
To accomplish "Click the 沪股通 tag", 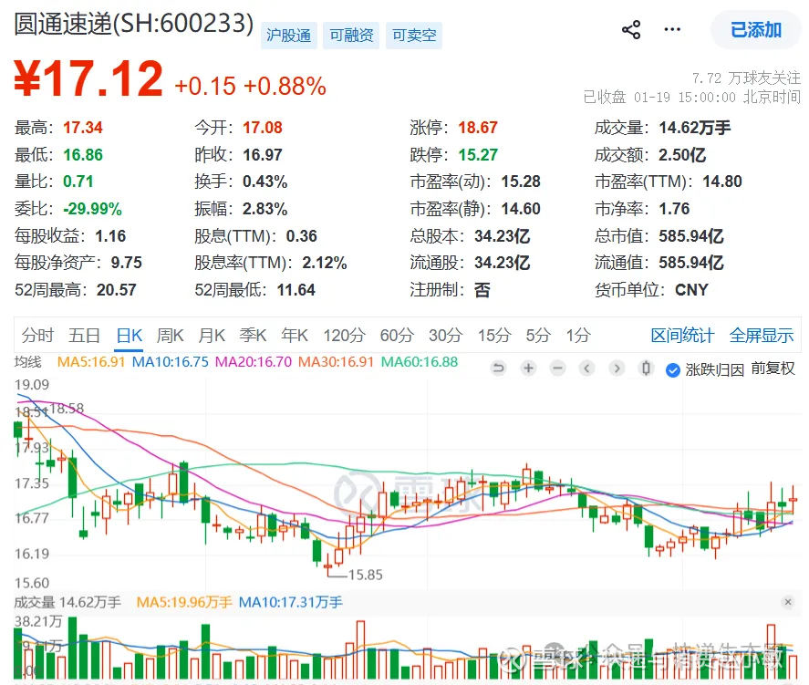I will (288, 35).
